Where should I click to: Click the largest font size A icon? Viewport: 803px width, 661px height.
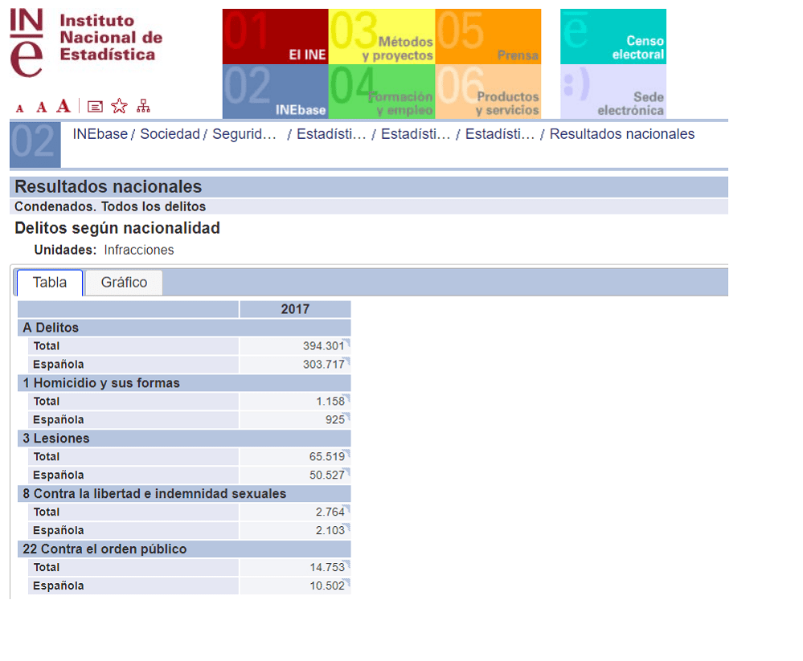point(64,106)
